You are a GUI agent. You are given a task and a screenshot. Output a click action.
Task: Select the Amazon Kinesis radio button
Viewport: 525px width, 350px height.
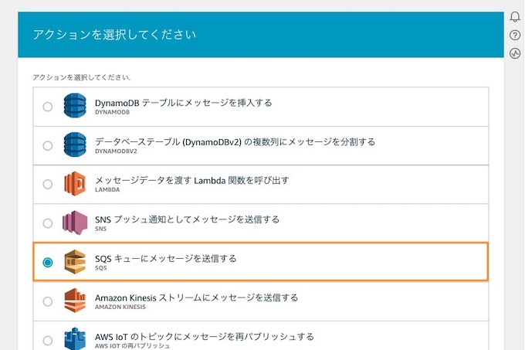(48, 301)
